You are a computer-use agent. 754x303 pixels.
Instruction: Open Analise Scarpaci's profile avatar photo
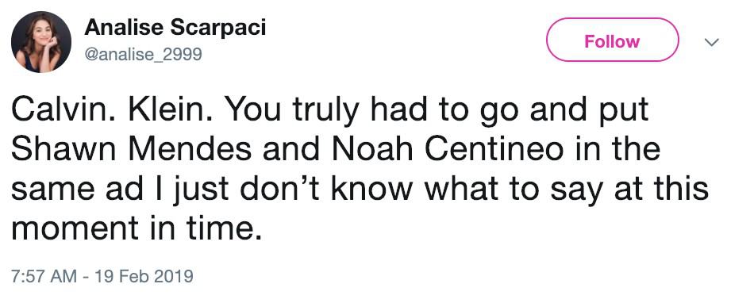coord(41,42)
